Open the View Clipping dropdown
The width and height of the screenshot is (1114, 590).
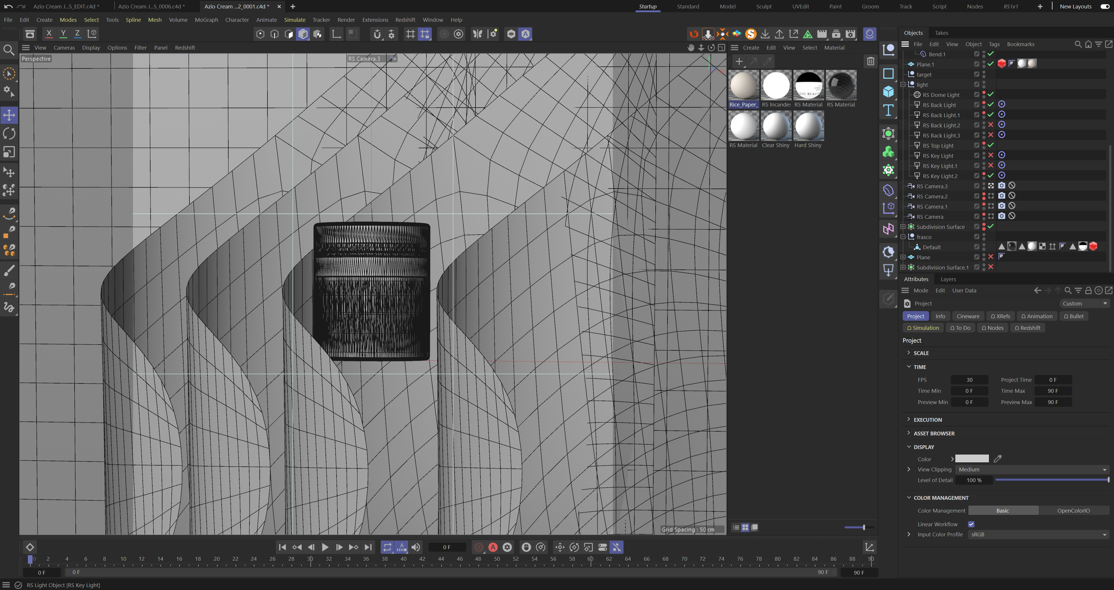point(1032,469)
